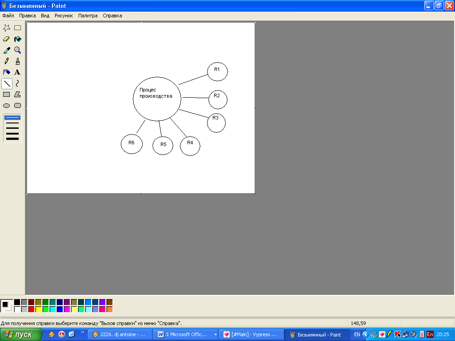This screenshot has width=455, height=341.
Task: Click the current foreground/background color indicator
Action: (6, 305)
